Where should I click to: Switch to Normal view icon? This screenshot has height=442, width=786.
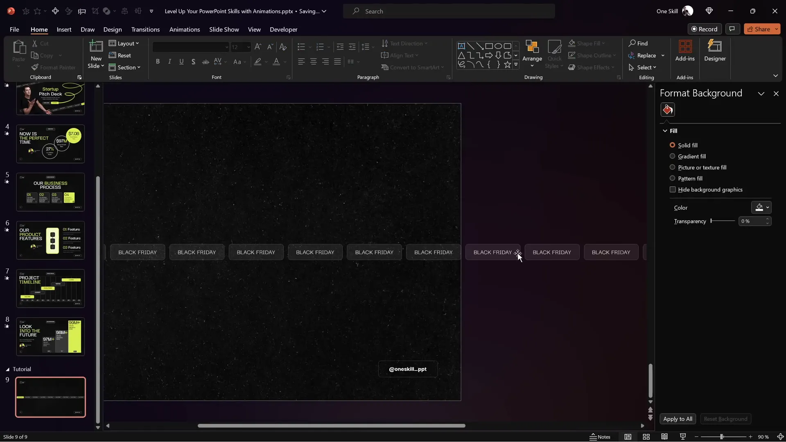click(628, 437)
